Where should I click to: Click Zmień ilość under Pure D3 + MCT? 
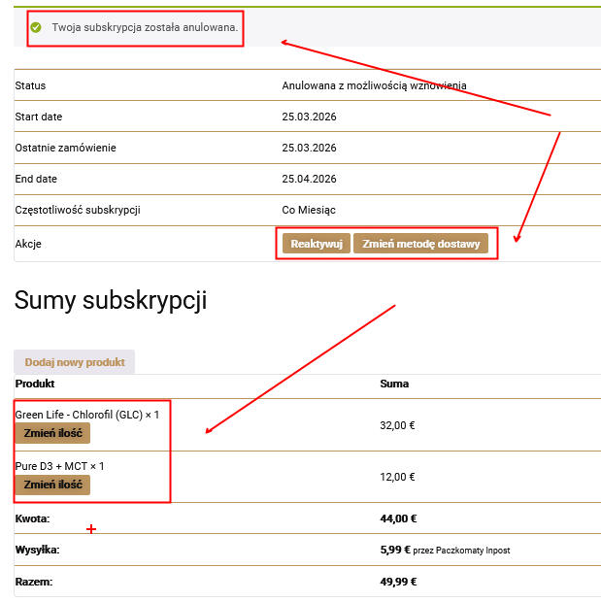click(53, 485)
